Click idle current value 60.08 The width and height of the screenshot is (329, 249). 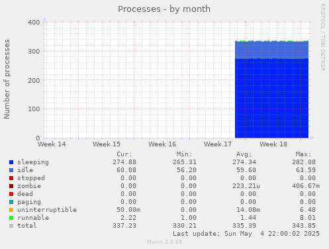(126, 170)
